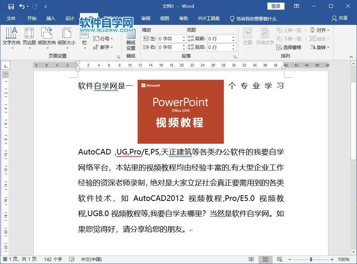Open the 页边距 margins tool
This screenshot has width=357, height=264.
tap(29, 38)
